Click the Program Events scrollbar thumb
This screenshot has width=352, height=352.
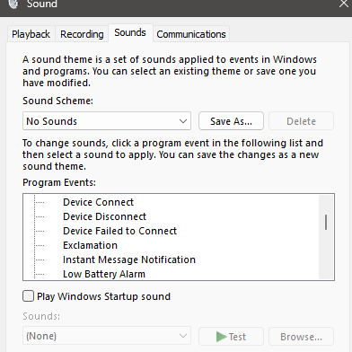pos(326,223)
